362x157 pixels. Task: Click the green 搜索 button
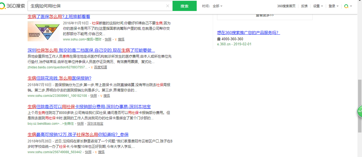[184, 6]
